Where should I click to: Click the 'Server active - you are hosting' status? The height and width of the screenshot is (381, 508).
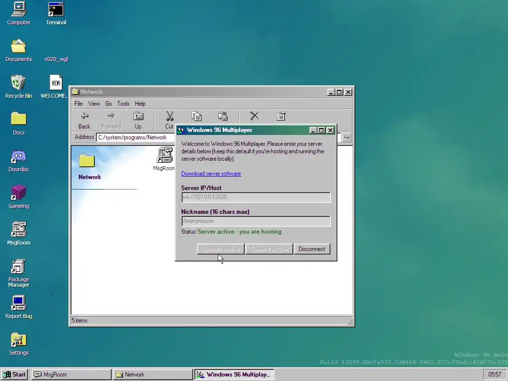coord(240,232)
